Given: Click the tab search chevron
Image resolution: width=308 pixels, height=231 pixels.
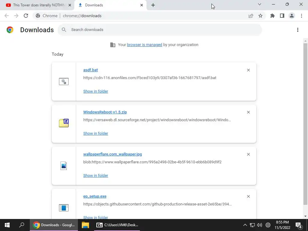Looking at the screenshot, I should pyautogui.click(x=260, y=4).
